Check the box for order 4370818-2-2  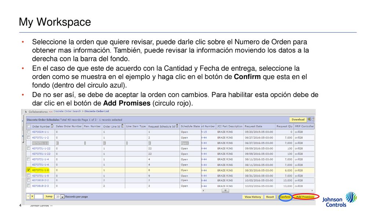[x=29, y=180]
